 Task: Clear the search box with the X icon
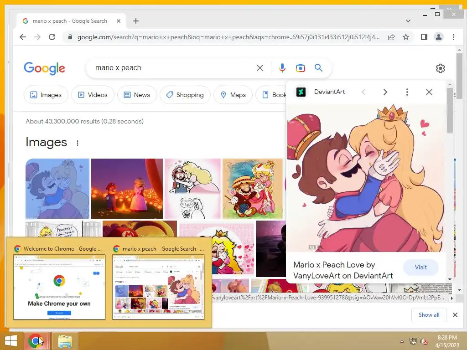pos(260,68)
